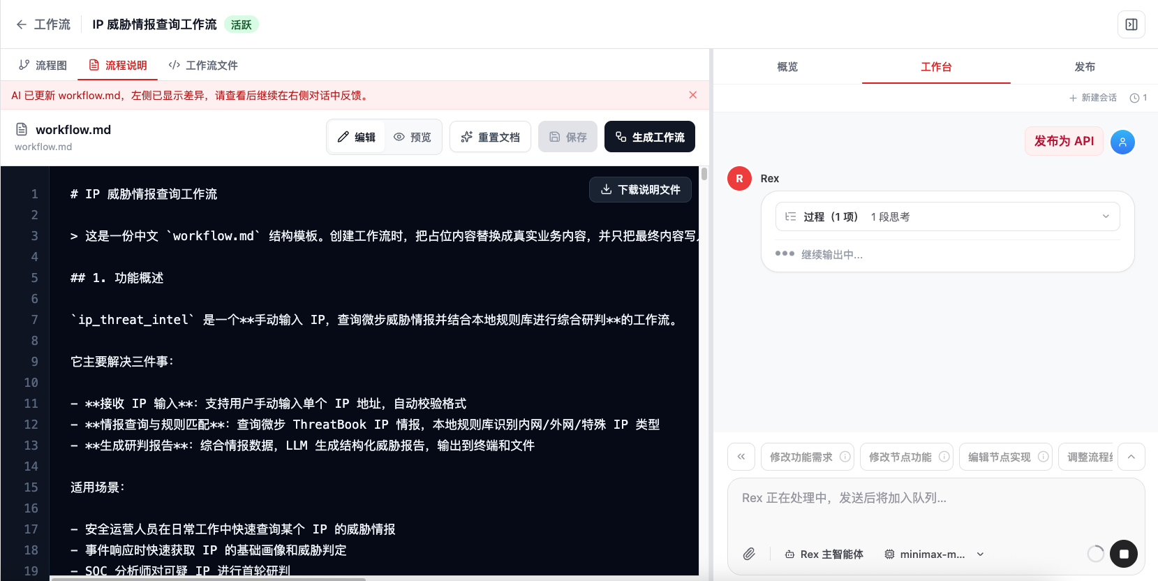Expand suggestions with the up chevron button
Image resolution: width=1158 pixels, height=581 pixels.
click(1131, 457)
